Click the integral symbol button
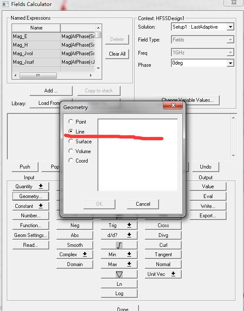The height and width of the screenshot is (311, 244). (x=119, y=245)
